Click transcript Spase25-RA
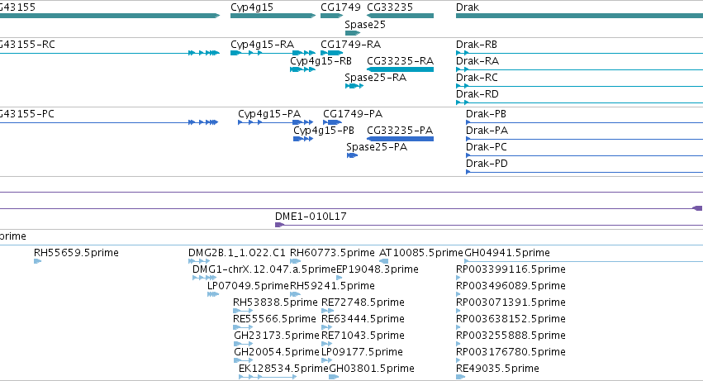The height and width of the screenshot is (381, 703). tap(354, 86)
